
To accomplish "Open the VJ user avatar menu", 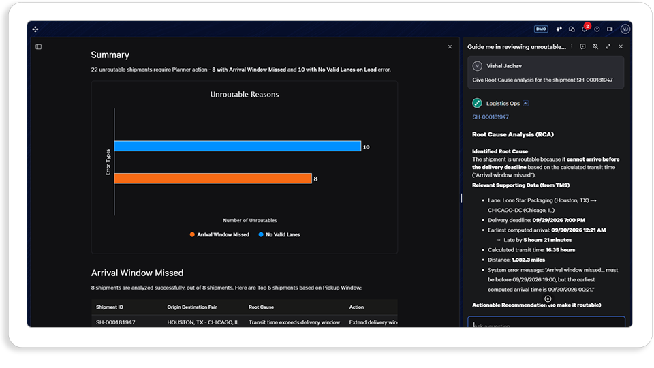I will click(x=625, y=29).
